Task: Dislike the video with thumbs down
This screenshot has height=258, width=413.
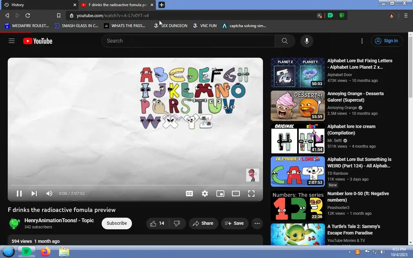Action: pyautogui.click(x=177, y=223)
